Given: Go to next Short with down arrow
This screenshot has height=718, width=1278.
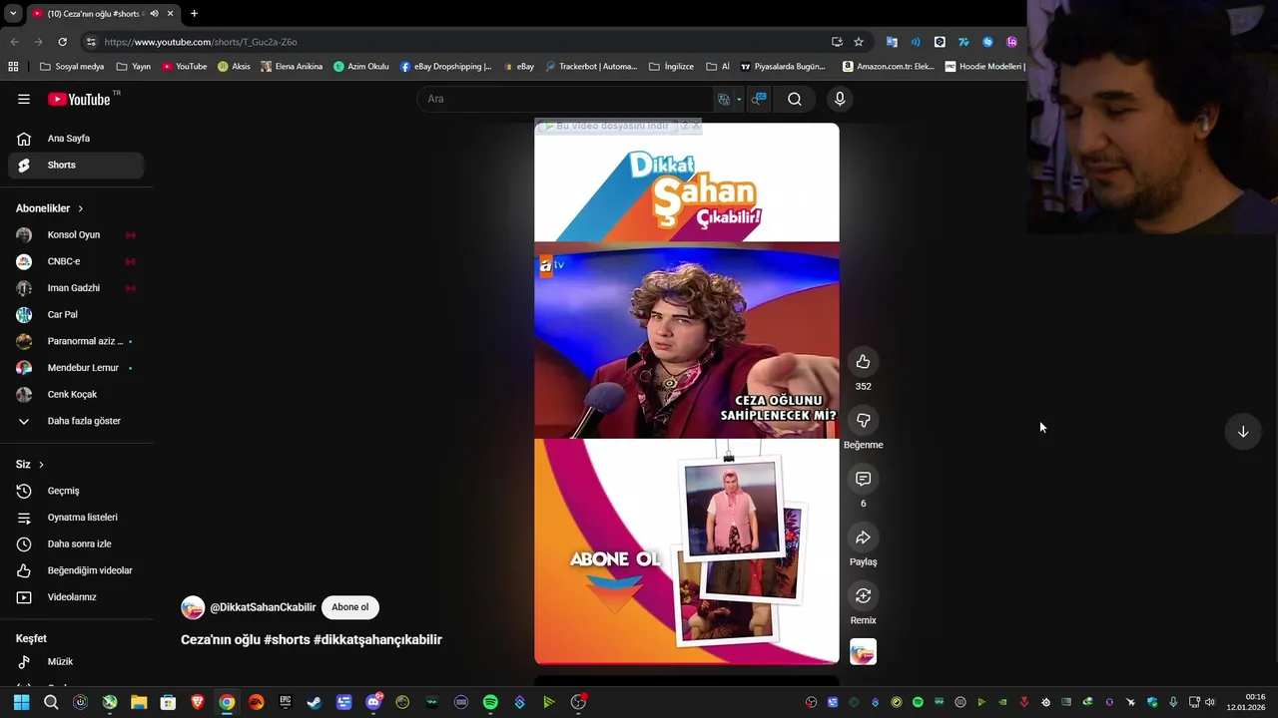Looking at the screenshot, I should 1243,432.
